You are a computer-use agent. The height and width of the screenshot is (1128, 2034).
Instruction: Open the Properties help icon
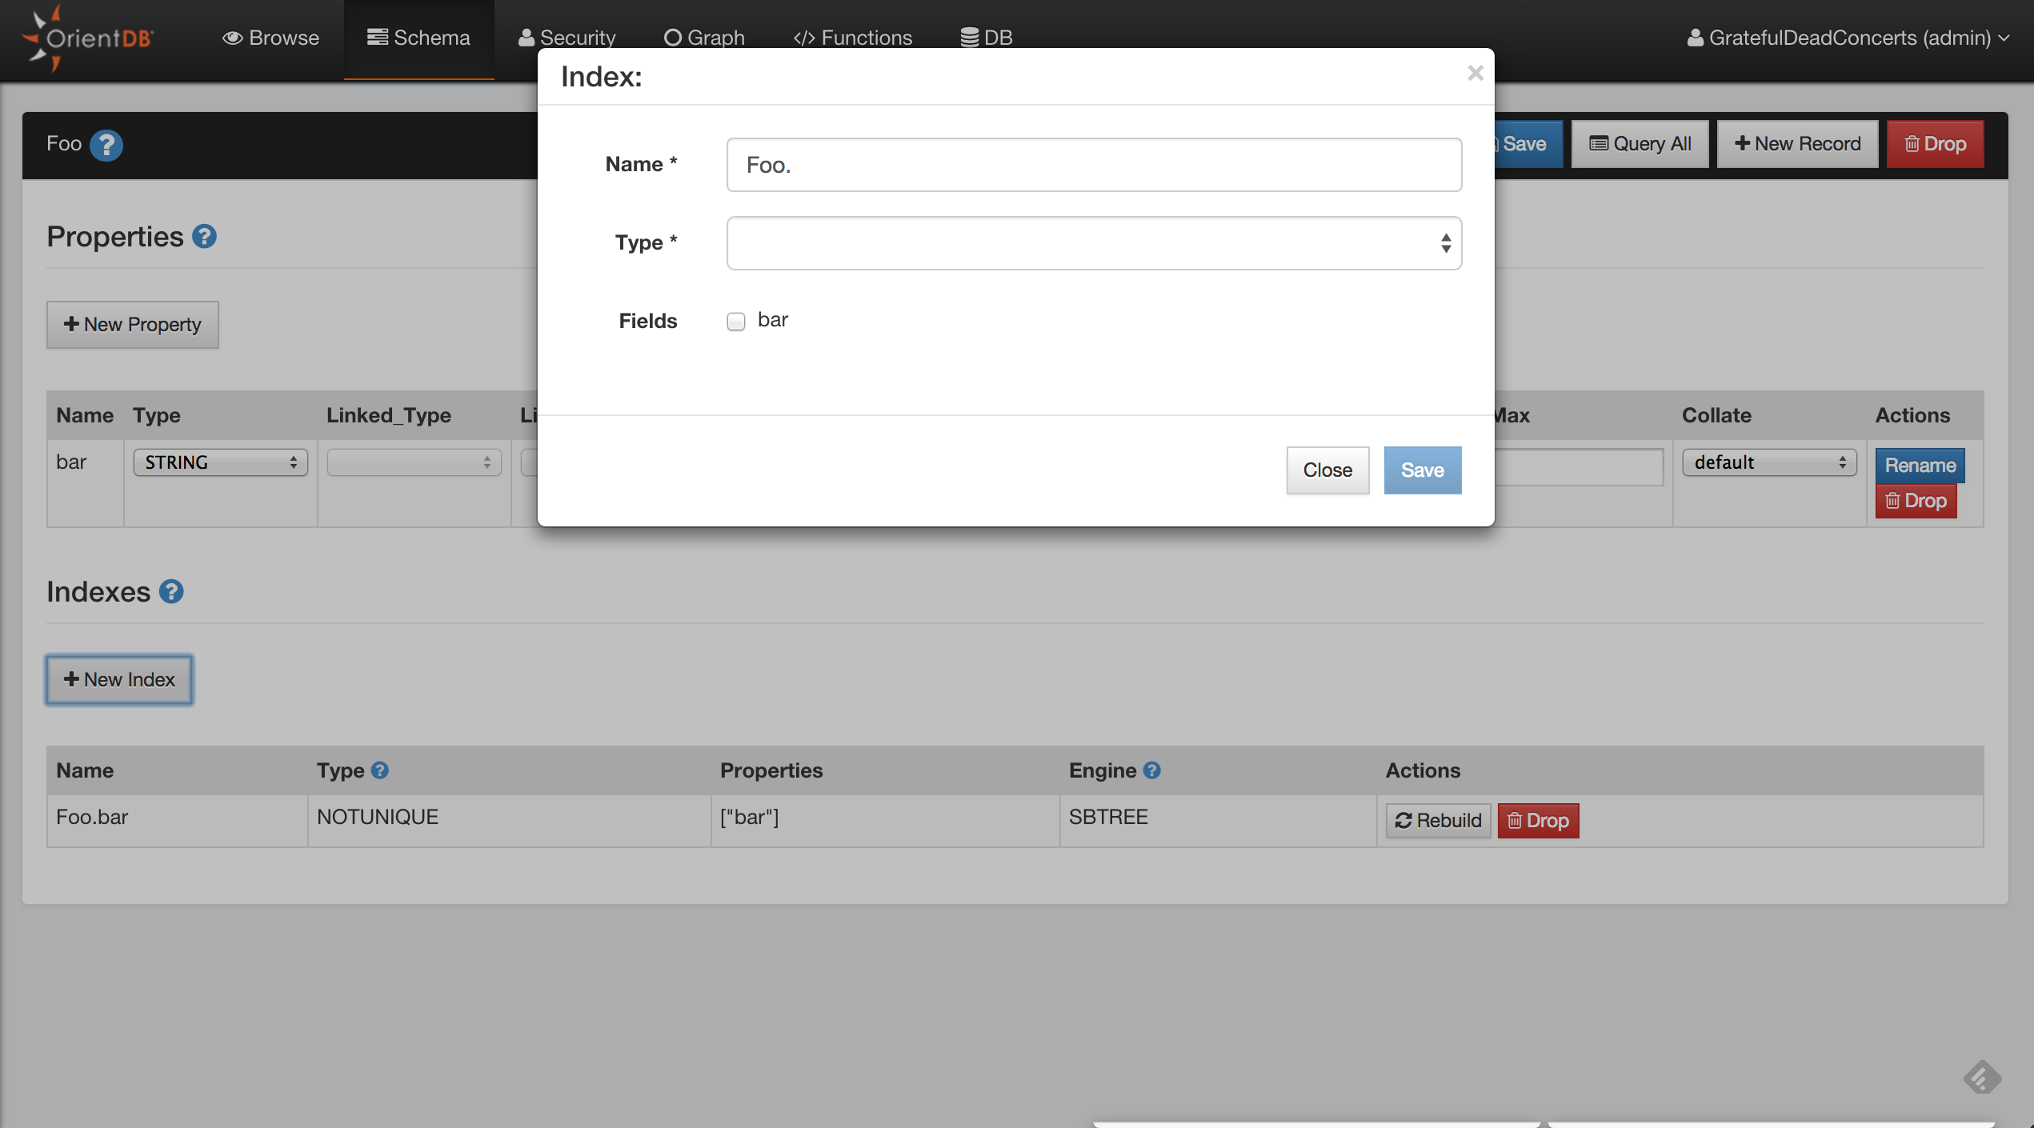click(204, 237)
